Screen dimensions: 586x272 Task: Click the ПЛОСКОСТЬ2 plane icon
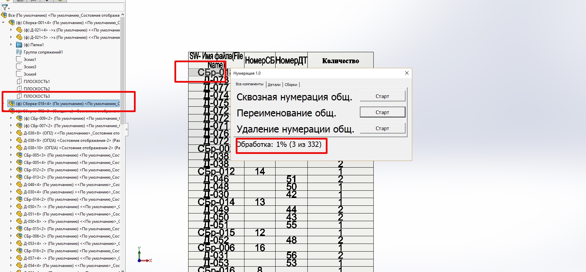tap(19, 89)
